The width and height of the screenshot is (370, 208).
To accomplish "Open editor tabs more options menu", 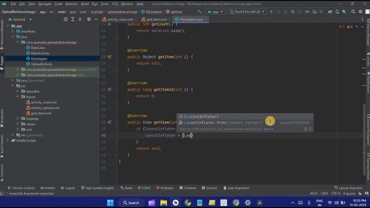I will tap(362, 19).
